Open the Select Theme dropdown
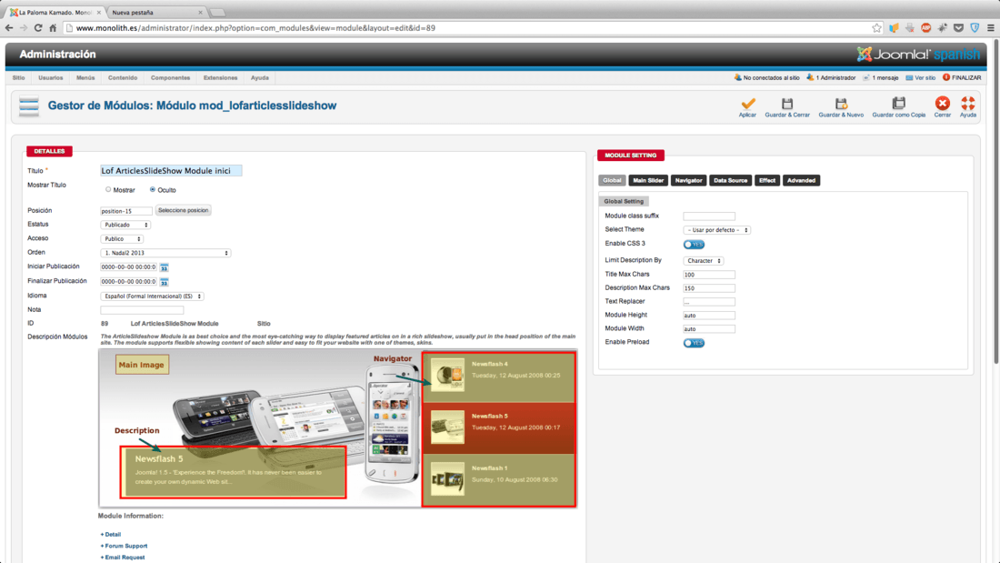The width and height of the screenshot is (1000, 563). (x=717, y=230)
